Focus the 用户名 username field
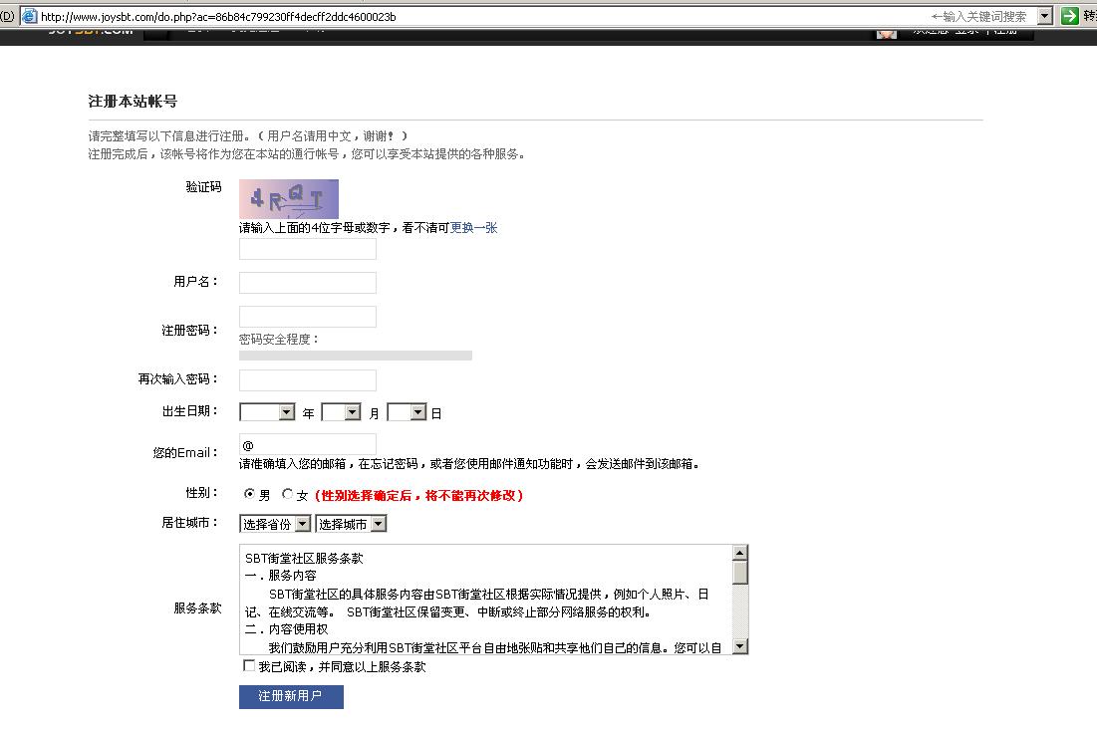1097x729 pixels. pos(307,283)
